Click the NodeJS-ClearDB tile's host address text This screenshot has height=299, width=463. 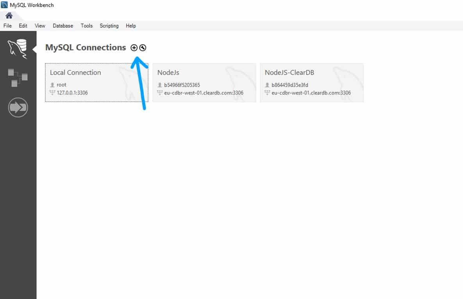(311, 93)
